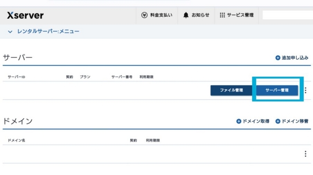313x175 pixels.
Task: Click the Xserver logo
Action: pos(25,15)
